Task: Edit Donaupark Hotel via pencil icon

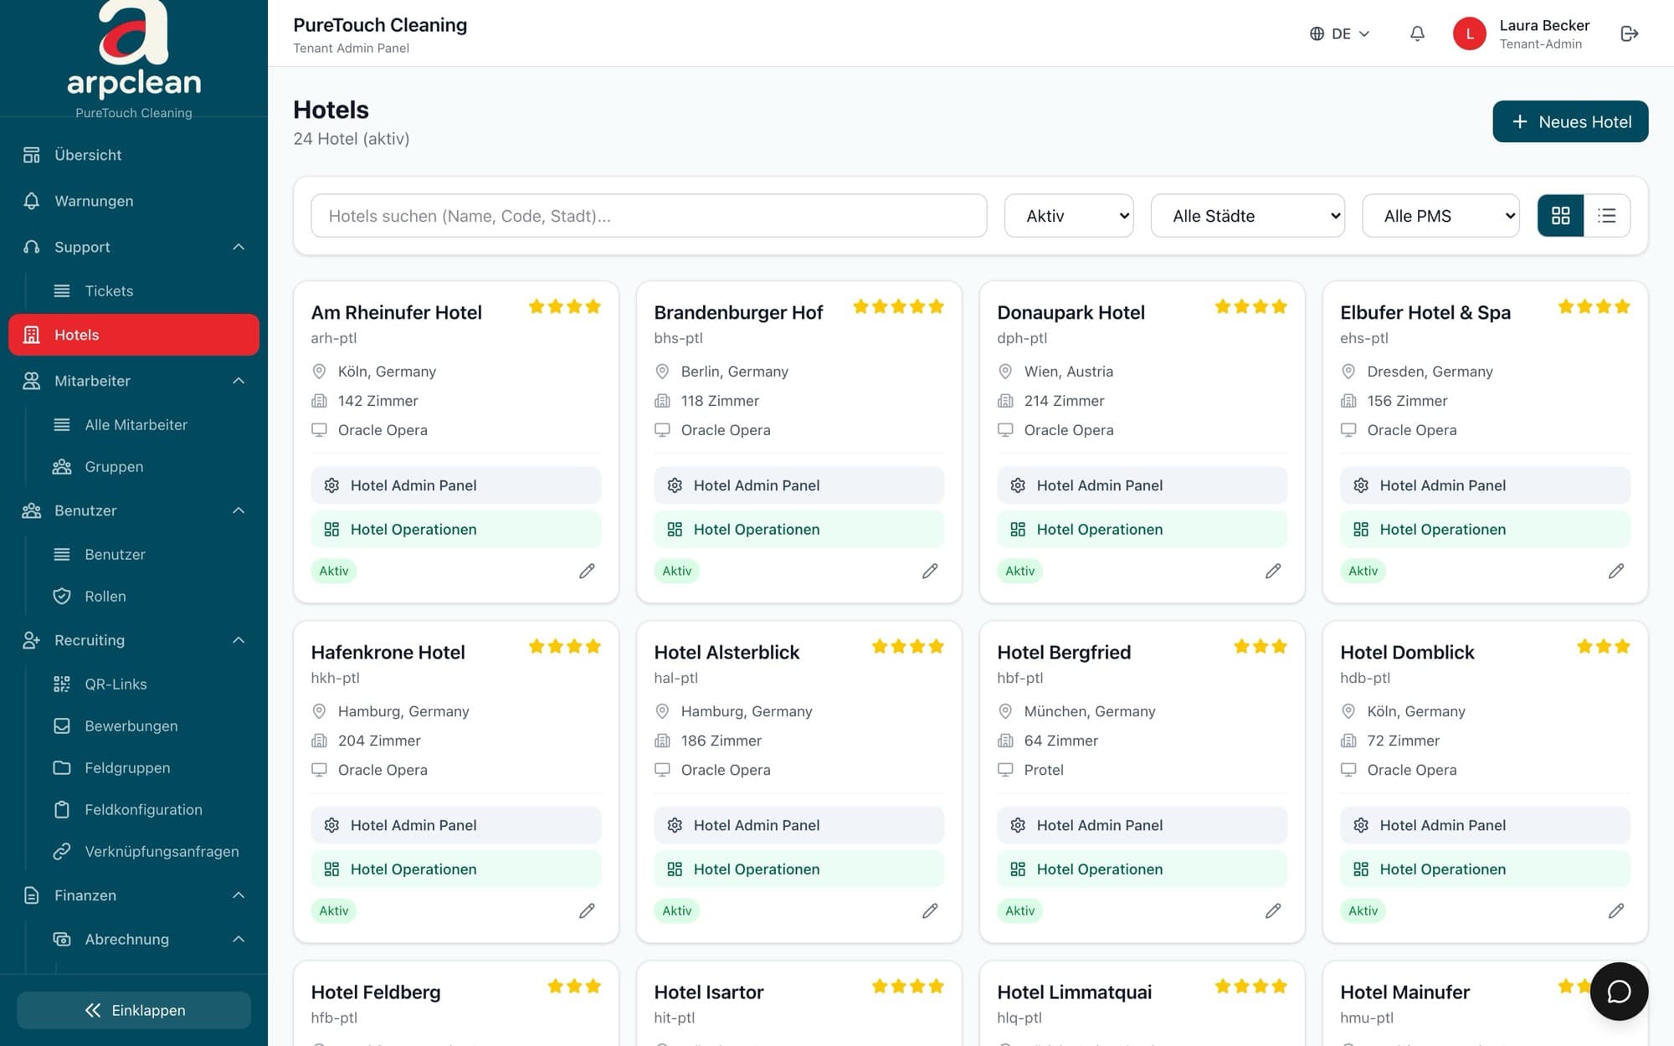Action: point(1273,571)
